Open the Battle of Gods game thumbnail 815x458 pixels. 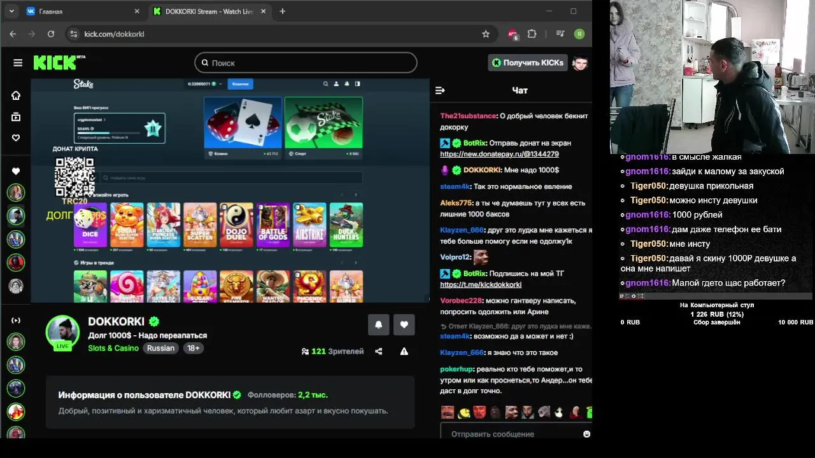click(273, 225)
